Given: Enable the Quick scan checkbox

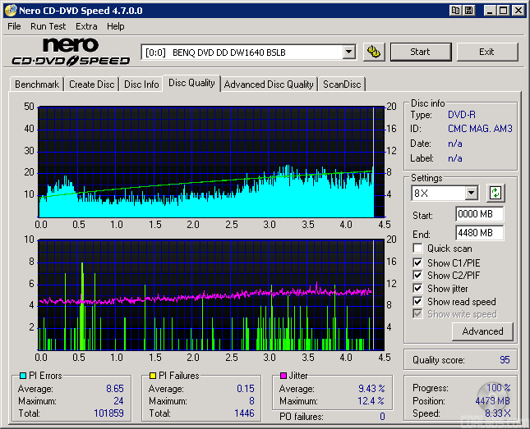Looking at the screenshot, I should (418, 249).
